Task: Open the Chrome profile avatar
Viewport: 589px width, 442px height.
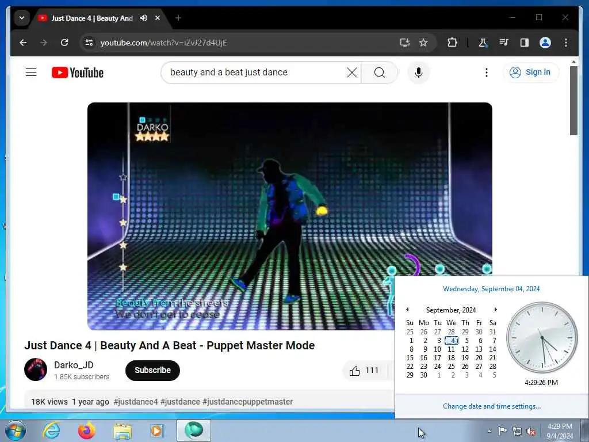Action: click(545, 43)
